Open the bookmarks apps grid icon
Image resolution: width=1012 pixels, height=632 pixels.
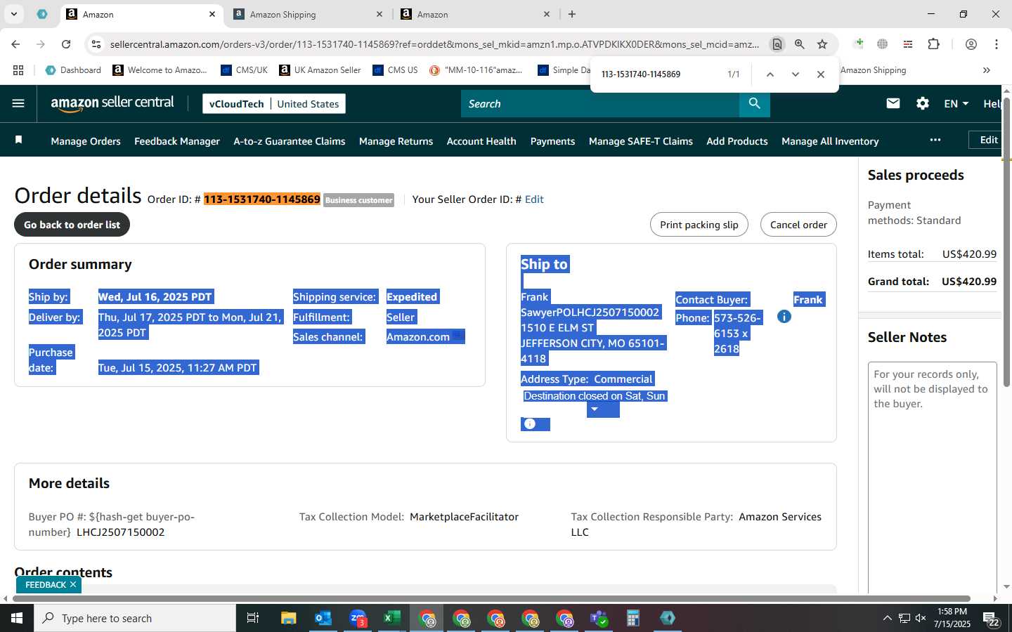tap(18, 70)
